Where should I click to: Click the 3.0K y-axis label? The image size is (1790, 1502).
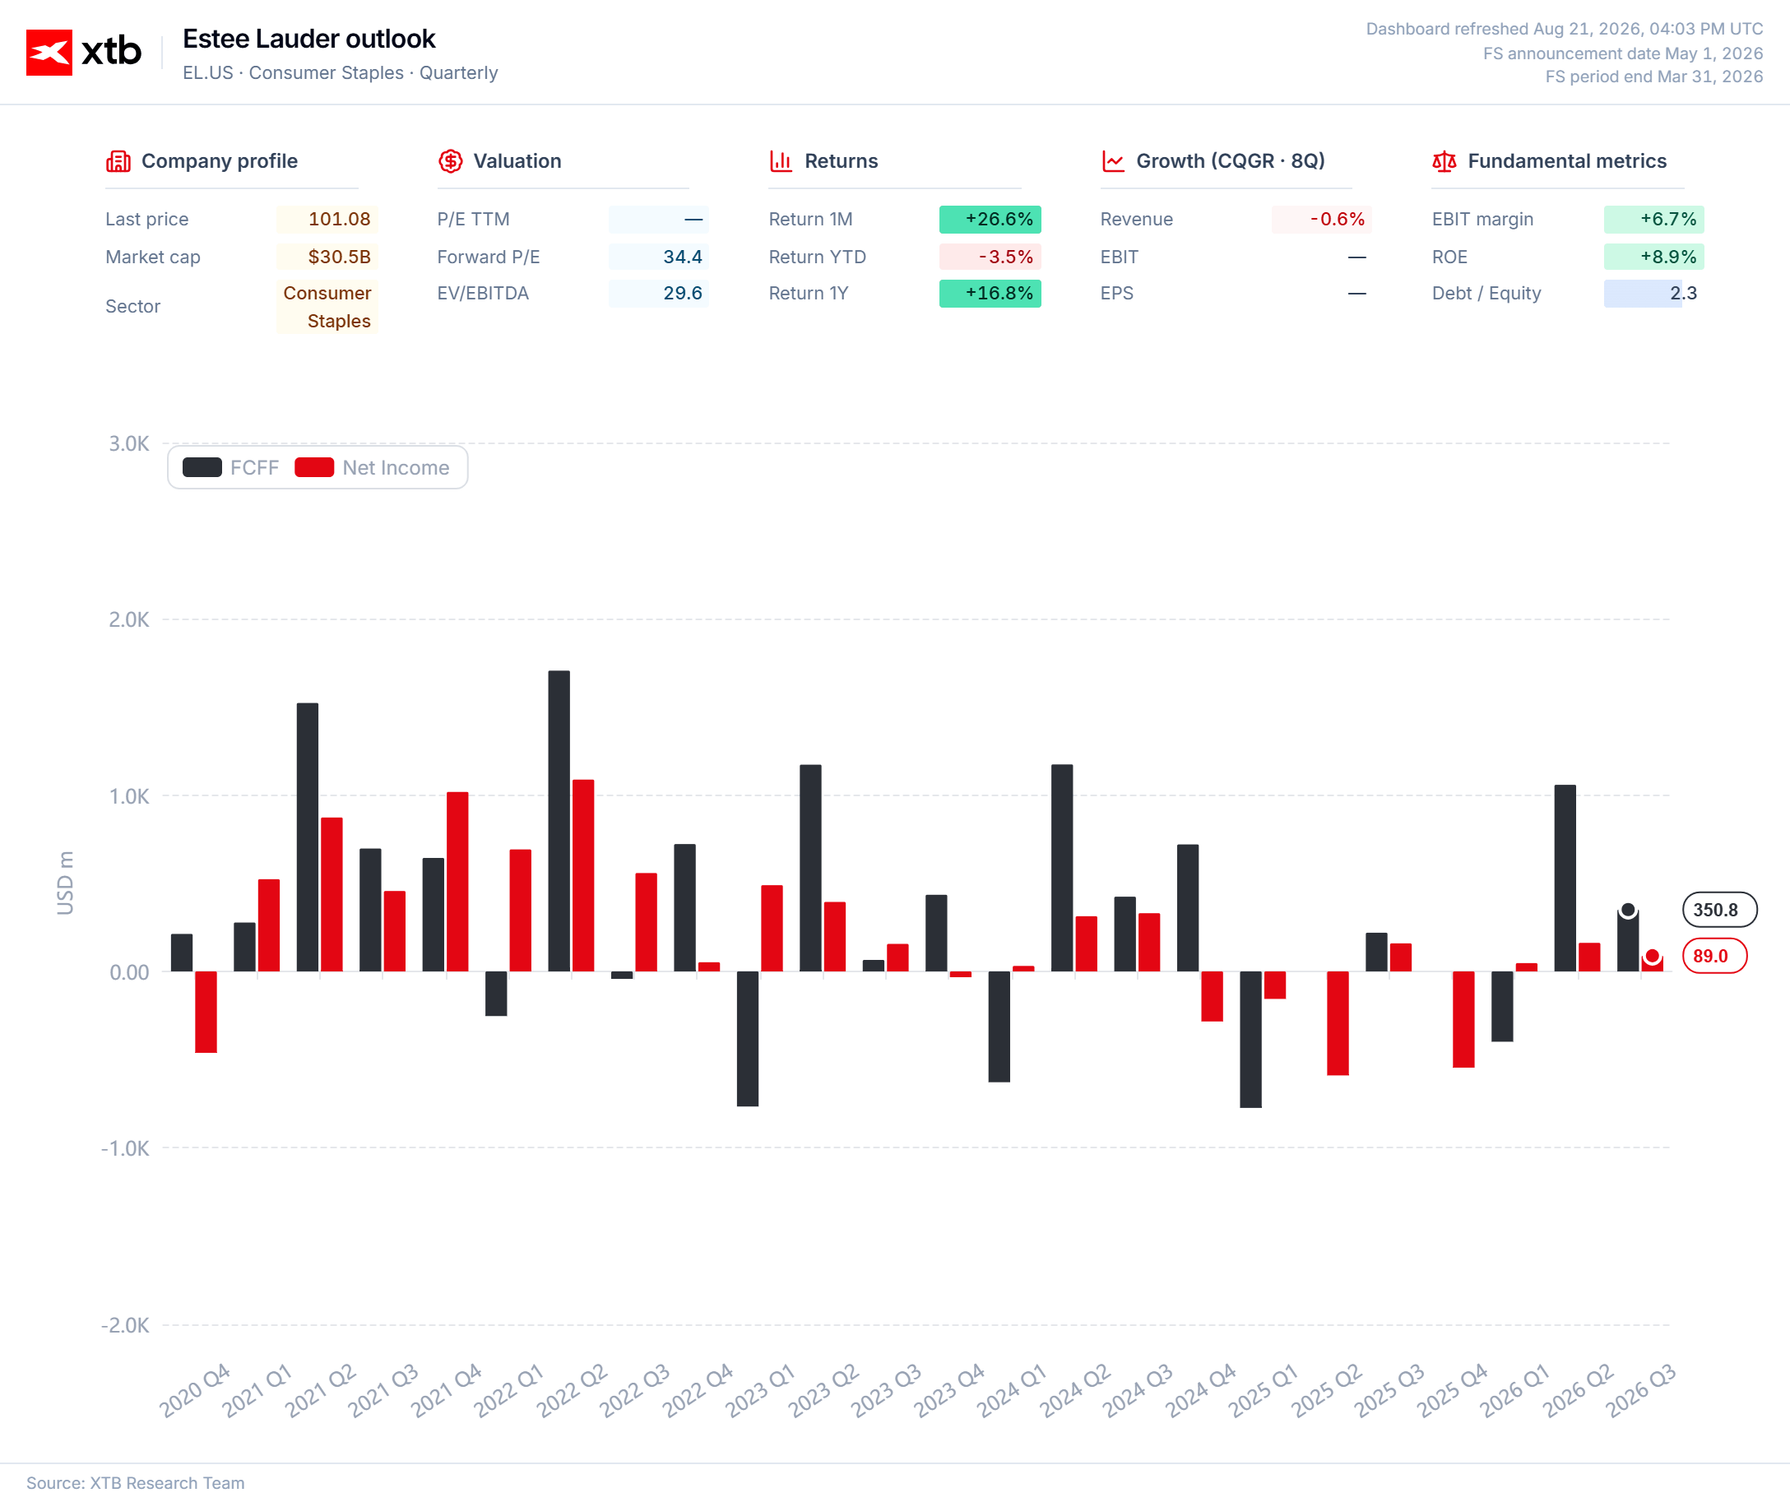(128, 443)
